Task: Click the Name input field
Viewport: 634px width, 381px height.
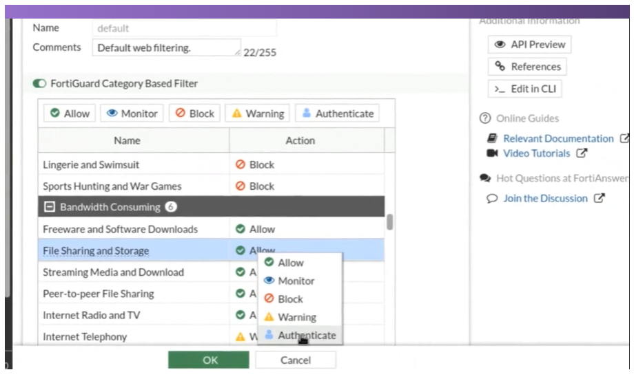Action: click(x=185, y=28)
